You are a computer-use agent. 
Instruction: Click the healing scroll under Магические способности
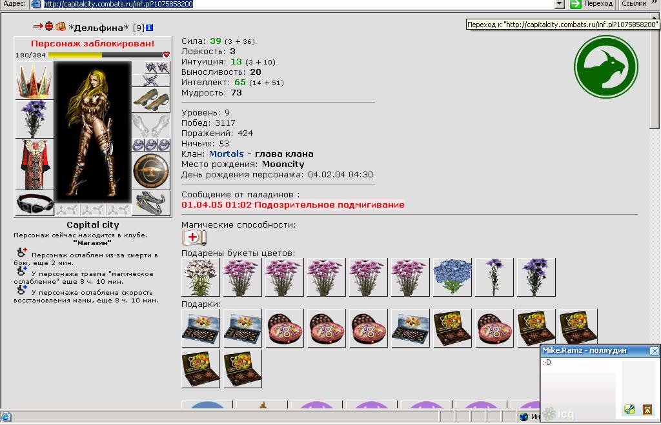click(194, 237)
